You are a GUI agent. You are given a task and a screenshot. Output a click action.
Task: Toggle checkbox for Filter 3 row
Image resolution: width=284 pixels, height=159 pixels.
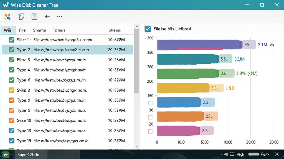[x=11, y=60]
